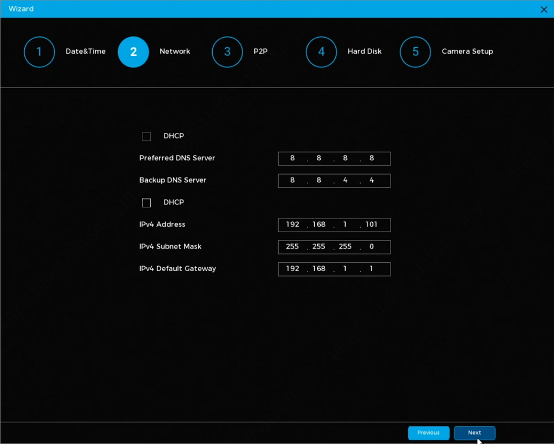Close the Wizard with the X icon
Viewport: 554px width, 444px height.
pos(543,9)
